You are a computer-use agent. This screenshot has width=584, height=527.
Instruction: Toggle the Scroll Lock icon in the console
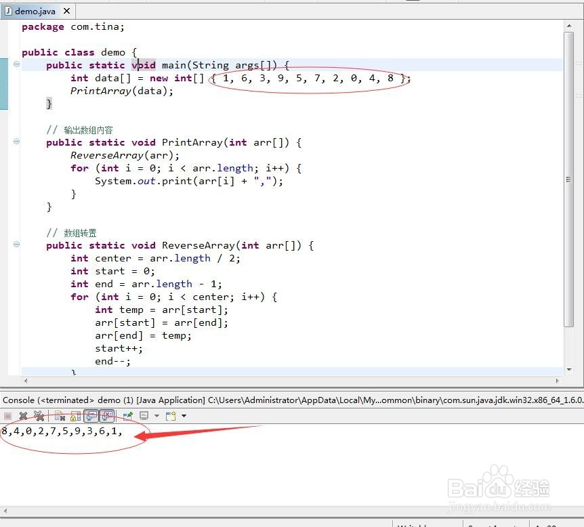coord(76,416)
